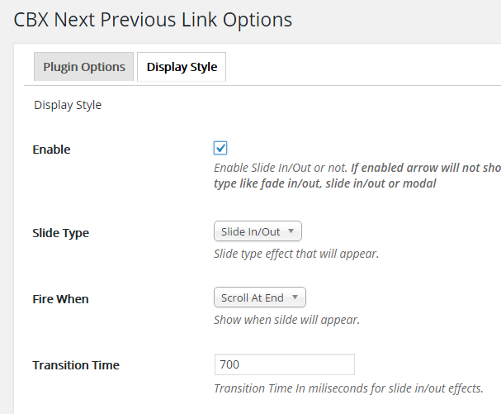Click the Enable field label
The height and width of the screenshot is (414, 501).
point(51,150)
